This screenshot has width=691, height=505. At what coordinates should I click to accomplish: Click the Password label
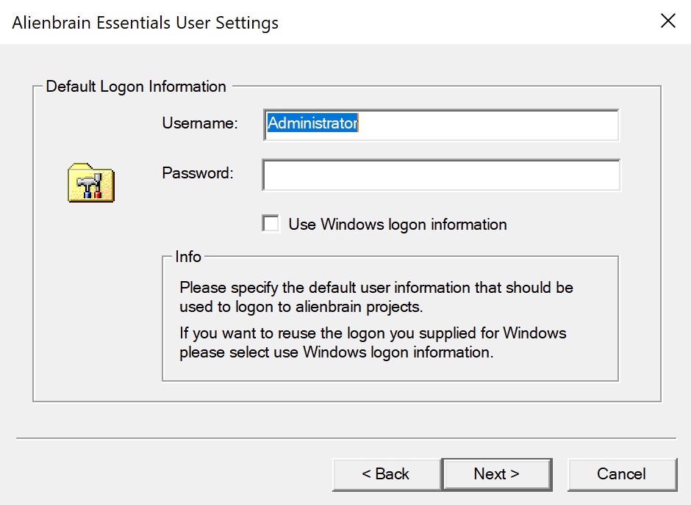pyautogui.click(x=197, y=173)
